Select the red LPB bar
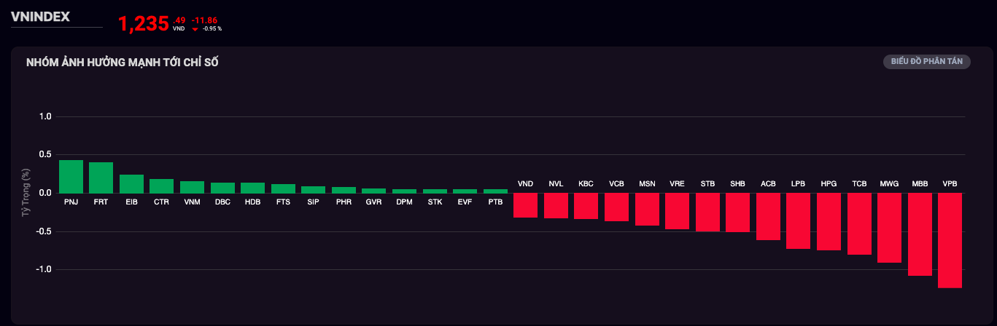 (x=798, y=220)
